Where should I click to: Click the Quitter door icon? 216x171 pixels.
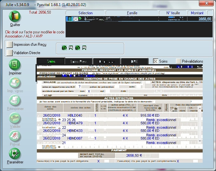(x=15, y=17)
